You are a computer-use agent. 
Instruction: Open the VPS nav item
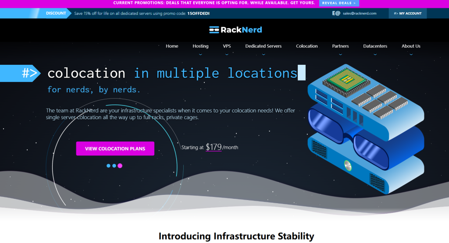pos(227,46)
